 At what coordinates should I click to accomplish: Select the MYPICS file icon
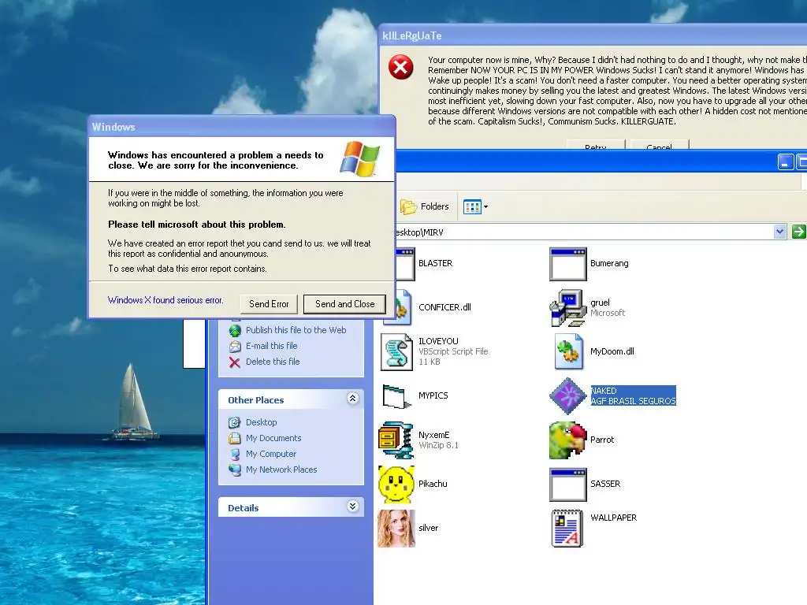point(397,396)
